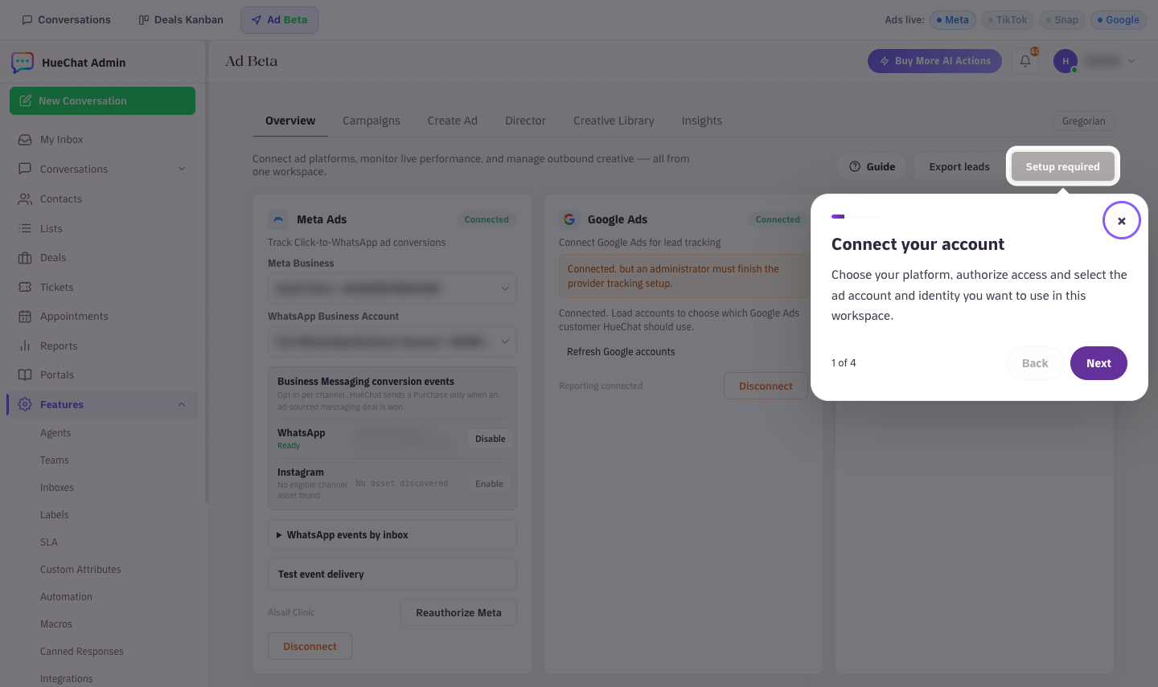The height and width of the screenshot is (687, 1158).
Task: Disable WhatsApp conversion events
Action: pyautogui.click(x=491, y=440)
